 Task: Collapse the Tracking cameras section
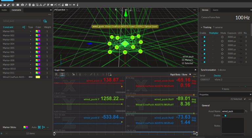201,27
